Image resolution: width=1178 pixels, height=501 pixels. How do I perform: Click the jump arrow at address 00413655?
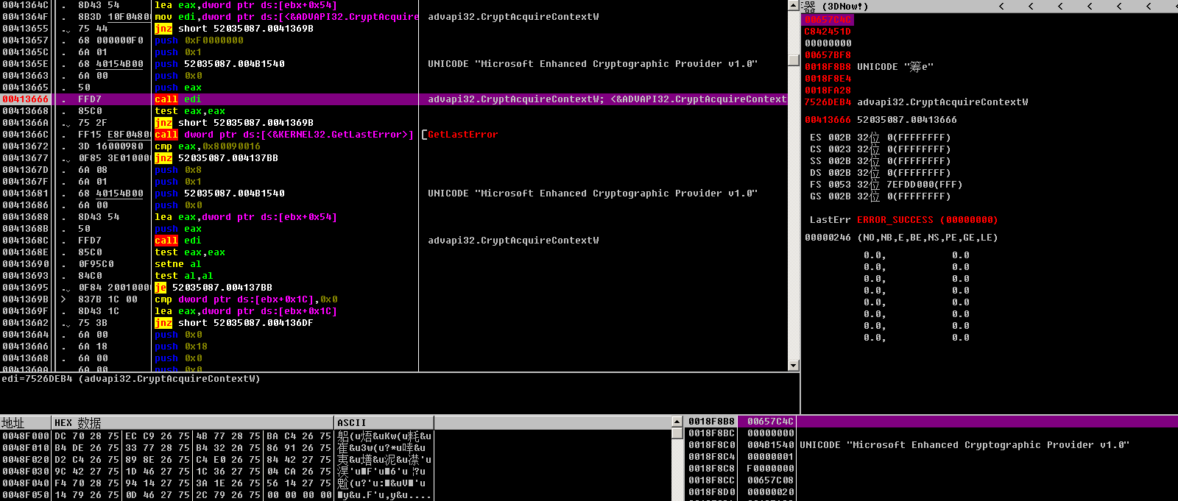tap(66, 29)
